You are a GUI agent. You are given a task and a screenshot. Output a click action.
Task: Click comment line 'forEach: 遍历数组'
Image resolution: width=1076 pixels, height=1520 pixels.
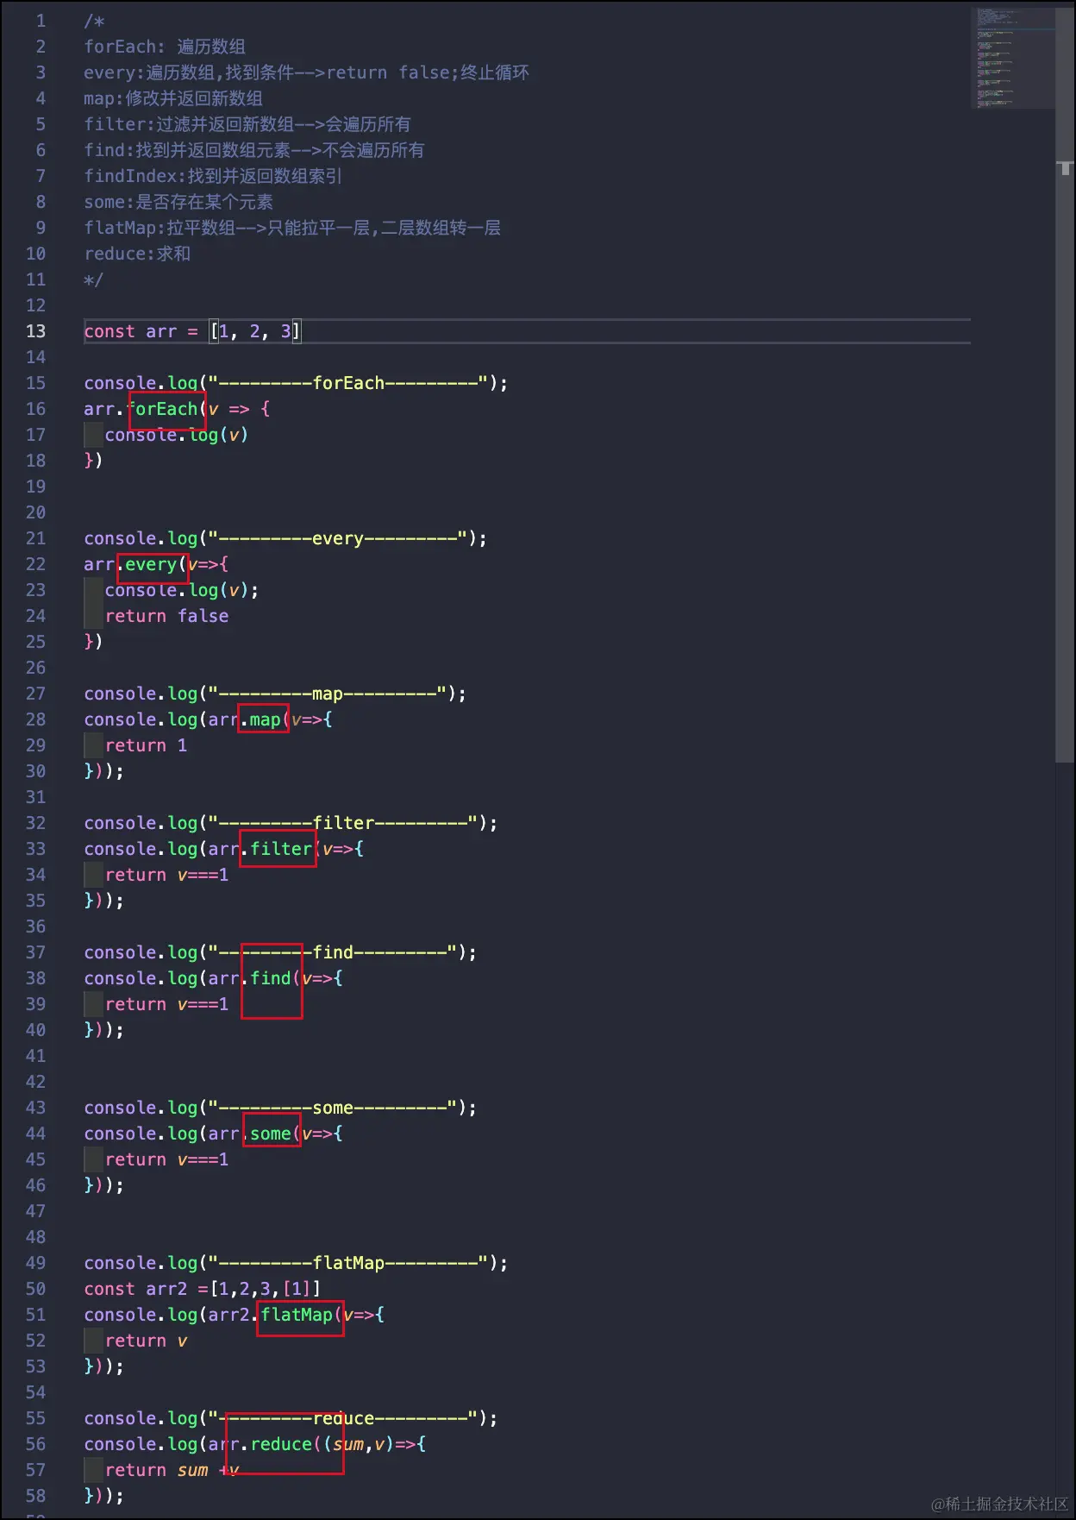(165, 47)
